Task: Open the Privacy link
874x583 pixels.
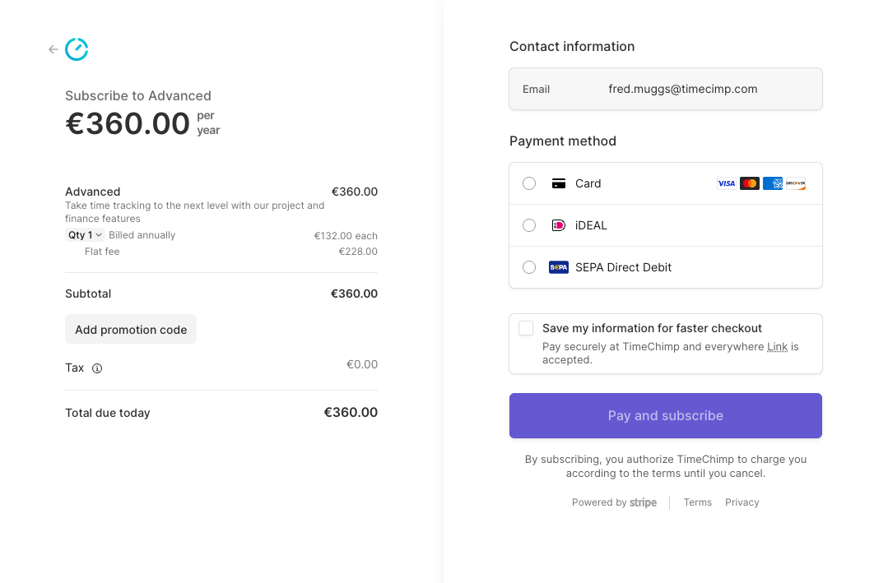Action: 742,502
